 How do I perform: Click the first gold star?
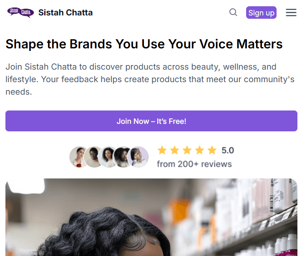coord(162,151)
